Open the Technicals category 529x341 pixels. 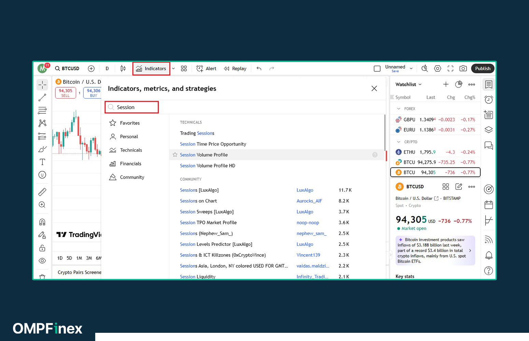point(126,150)
